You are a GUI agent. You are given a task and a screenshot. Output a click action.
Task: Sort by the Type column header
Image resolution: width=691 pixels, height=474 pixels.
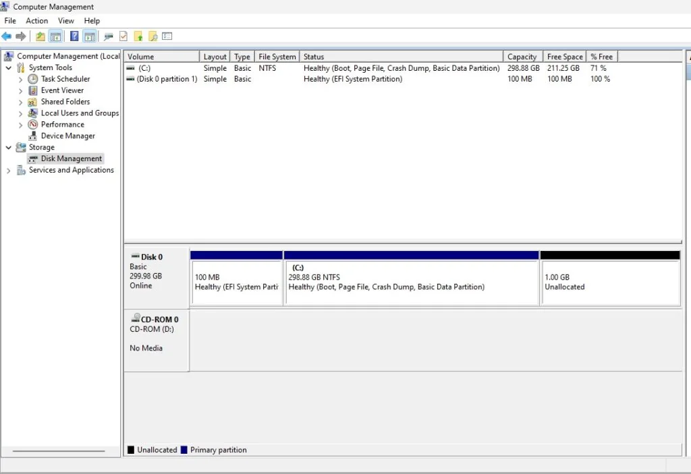click(242, 57)
